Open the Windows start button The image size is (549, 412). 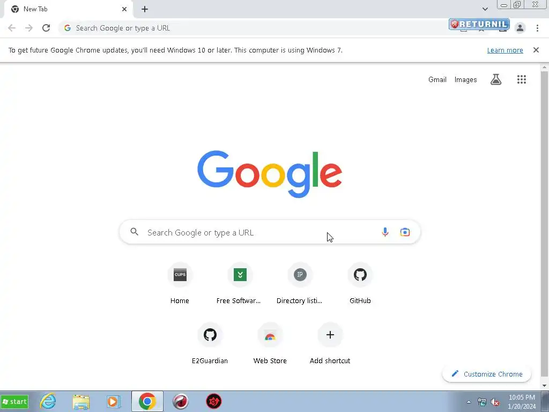click(x=14, y=401)
